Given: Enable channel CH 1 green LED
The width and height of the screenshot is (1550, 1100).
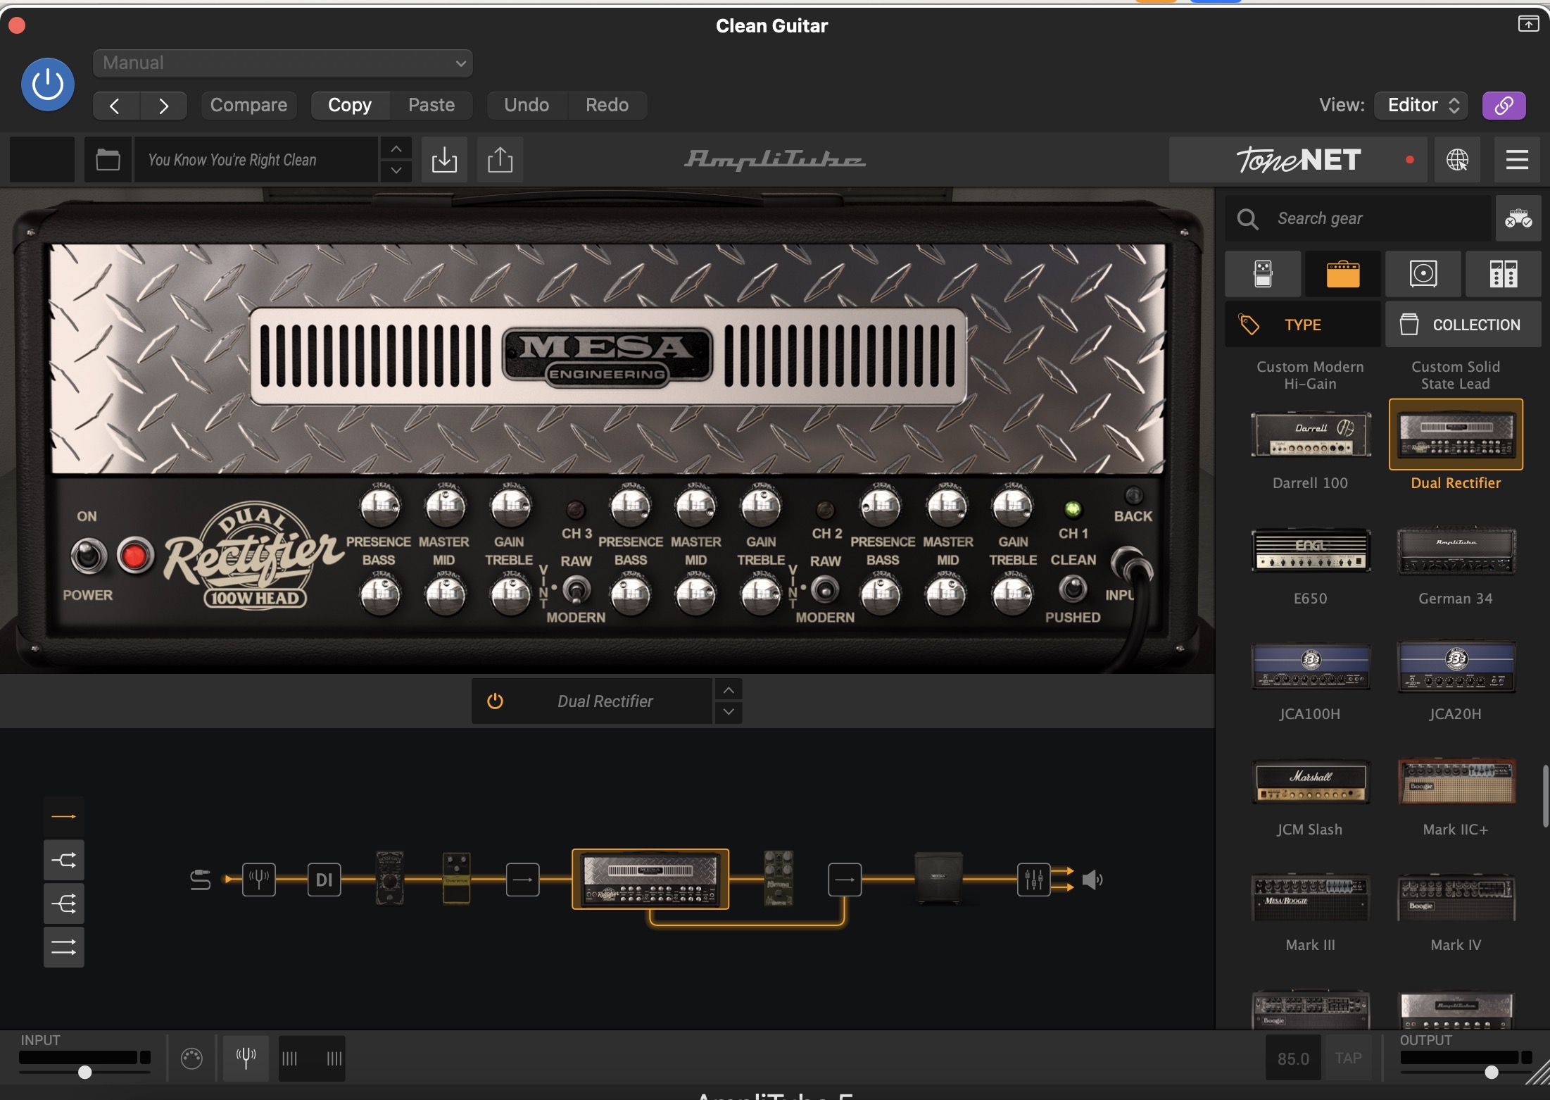Looking at the screenshot, I should pos(1073,508).
